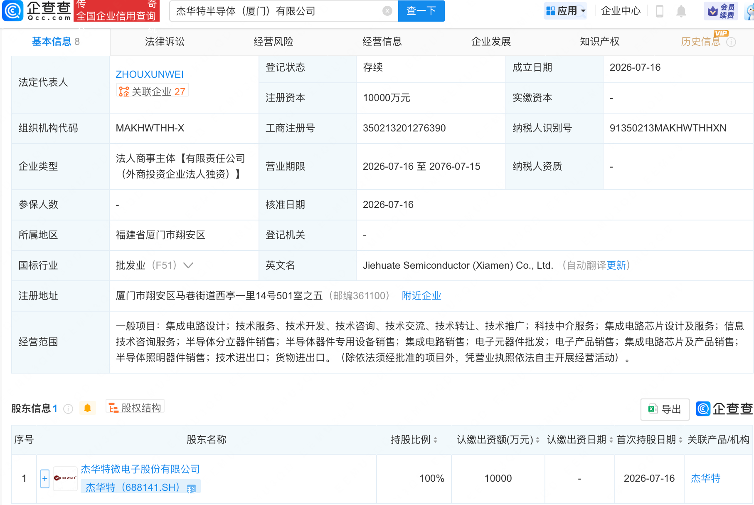The width and height of the screenshot is (754, 505).
Task: Open the 应用 dropdown menu
Action: [x=565, y=11]
